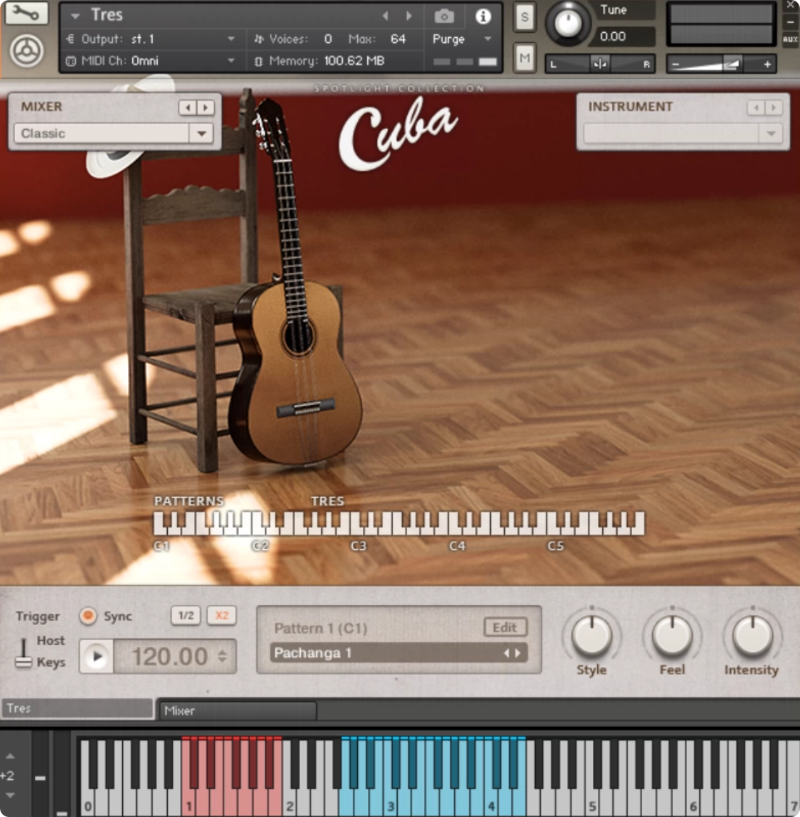Click the MIDI channel icon
The height and width of the screenshot is (817, 800).
pos(71,61)
